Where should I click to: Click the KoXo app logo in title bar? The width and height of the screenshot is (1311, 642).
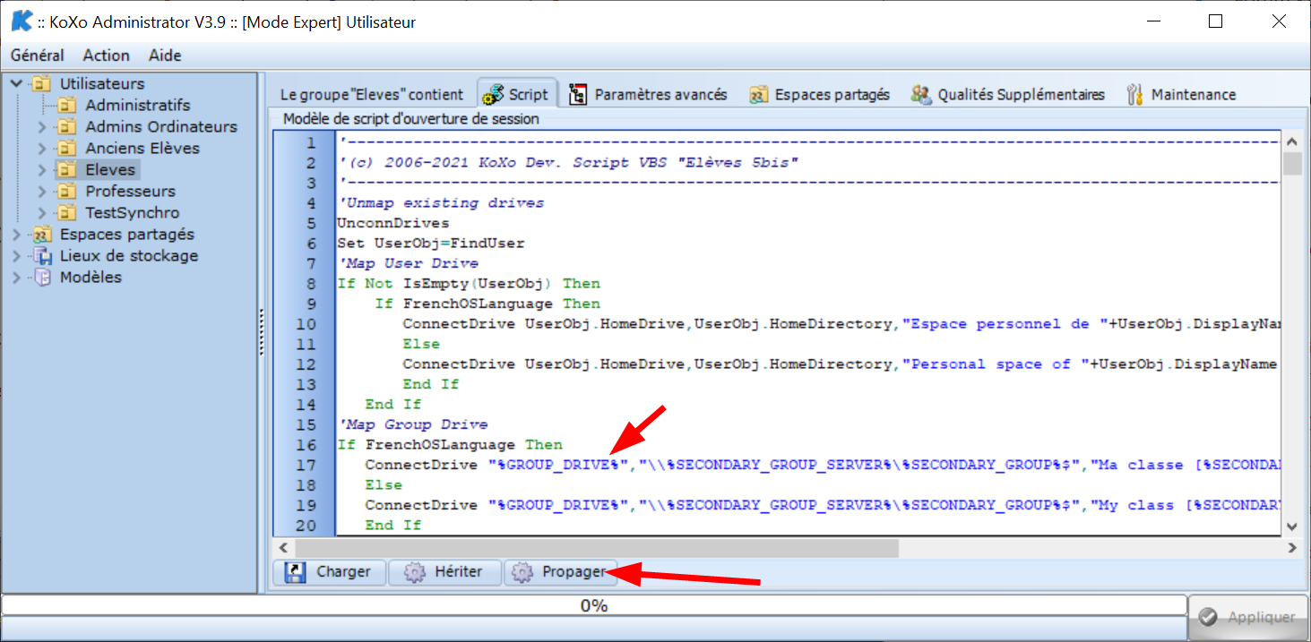[x=22, y=21]
